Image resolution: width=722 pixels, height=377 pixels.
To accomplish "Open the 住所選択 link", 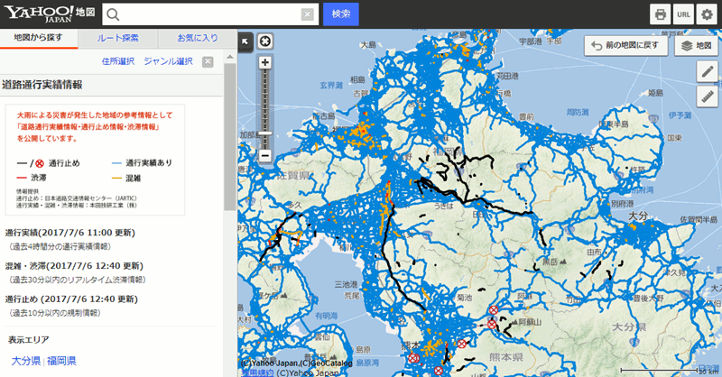I will 117,61.
